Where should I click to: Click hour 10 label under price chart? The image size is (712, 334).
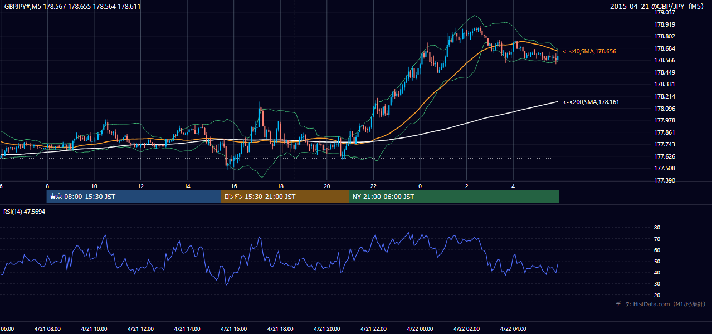point(94,186)
